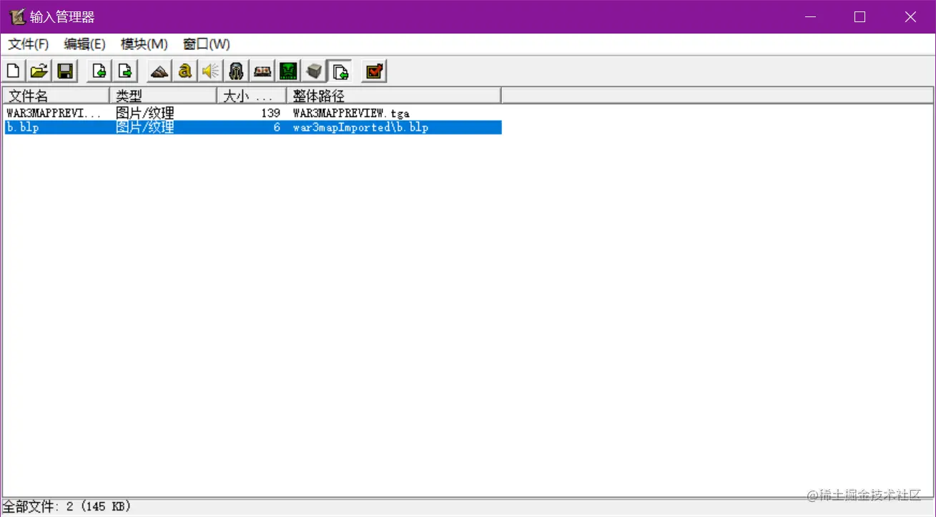Image resolution: width=936 pixels, height=517 pixels.
Task: Select the b.blp file name
Action: 23,128
